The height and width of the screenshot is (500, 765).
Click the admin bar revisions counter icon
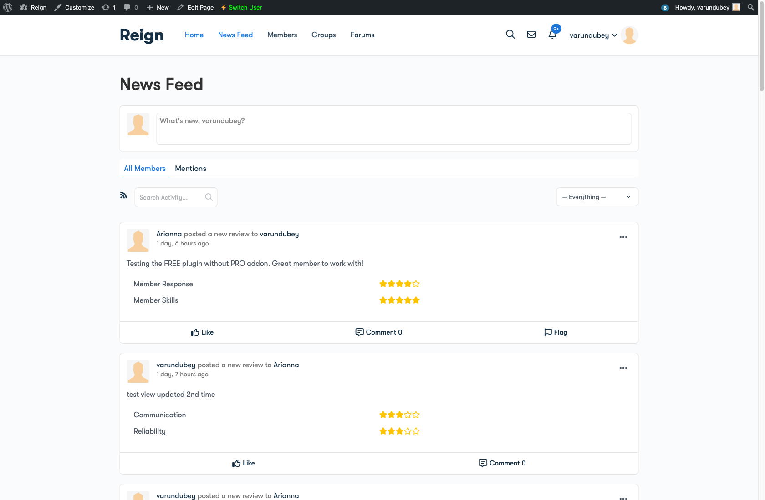[x=105, y=7]
